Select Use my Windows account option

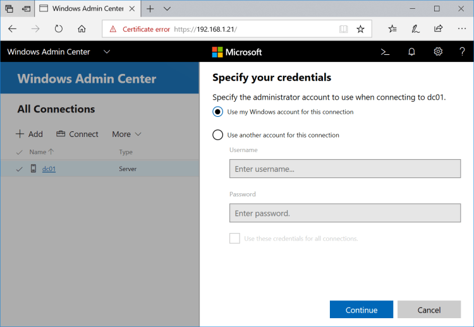pos(218,112)
